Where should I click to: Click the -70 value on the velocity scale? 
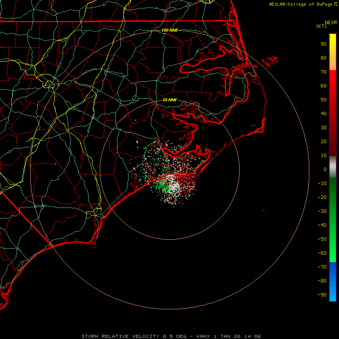(322, 267)
